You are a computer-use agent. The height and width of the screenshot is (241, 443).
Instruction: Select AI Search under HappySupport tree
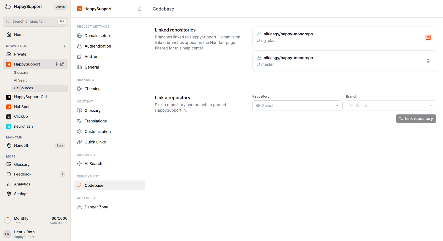pos(40,80)
